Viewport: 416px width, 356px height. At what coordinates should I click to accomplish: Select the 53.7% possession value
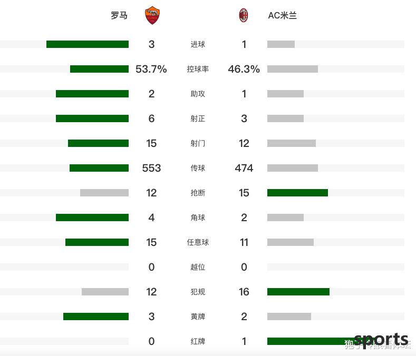(x=151, y=69)
